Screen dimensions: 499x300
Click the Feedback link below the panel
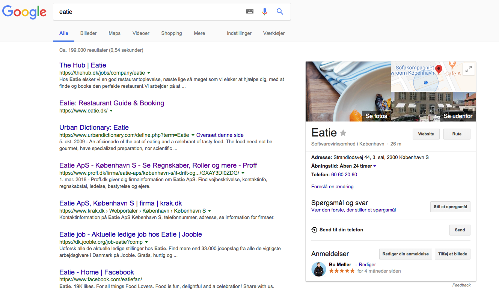pyautogui.click(x=461, y=285)
